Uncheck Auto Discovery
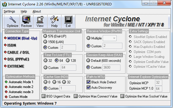 tap(89, 87)
